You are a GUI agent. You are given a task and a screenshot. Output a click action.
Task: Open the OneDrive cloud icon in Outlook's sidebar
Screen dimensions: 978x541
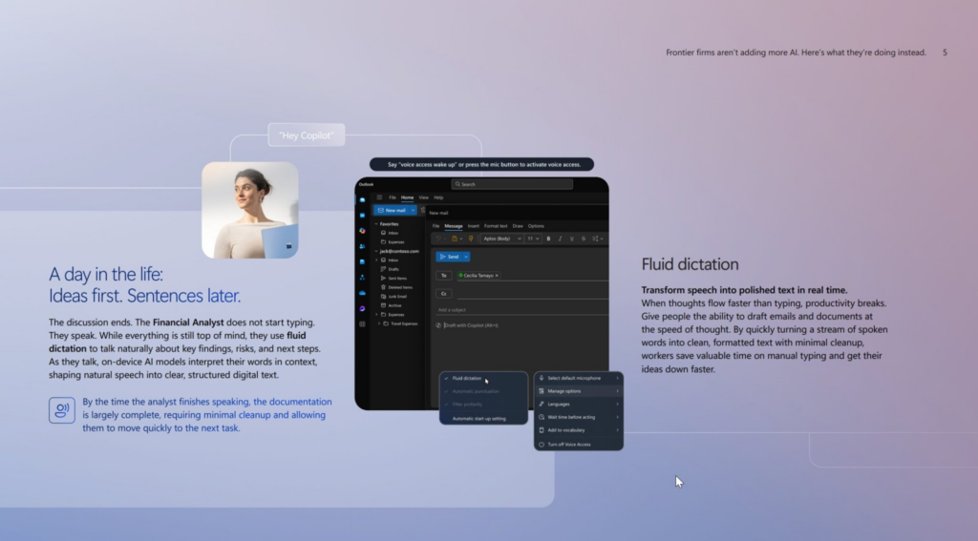362,293
